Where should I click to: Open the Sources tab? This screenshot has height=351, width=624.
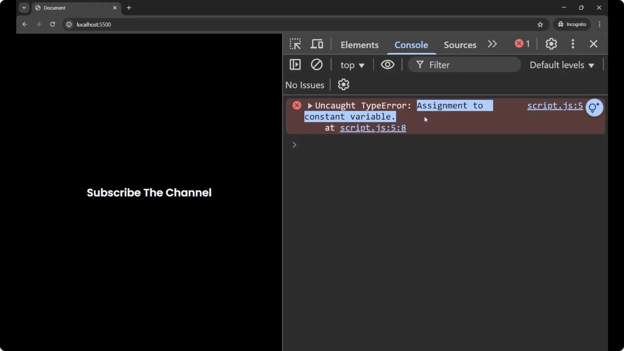click(460, 45)
